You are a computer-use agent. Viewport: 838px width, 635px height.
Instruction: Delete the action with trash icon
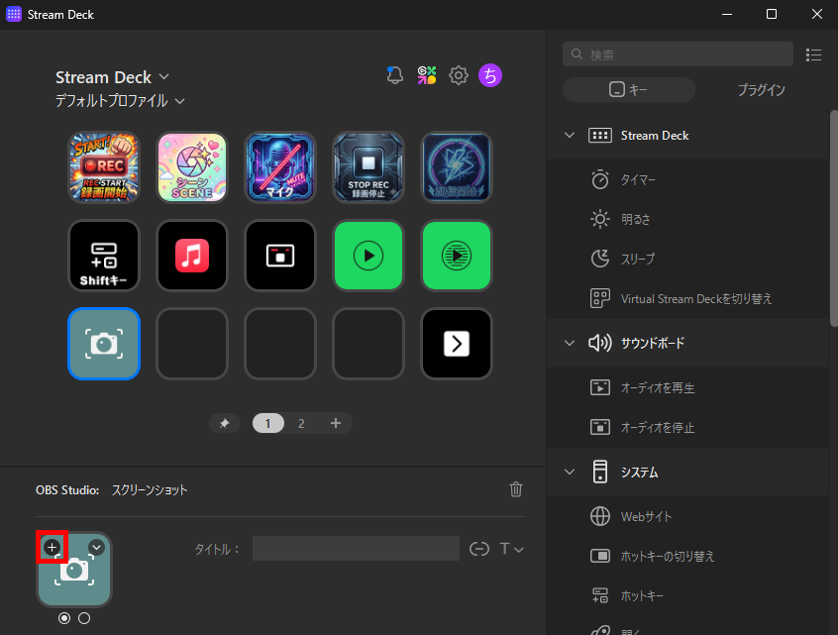(516, 489)
